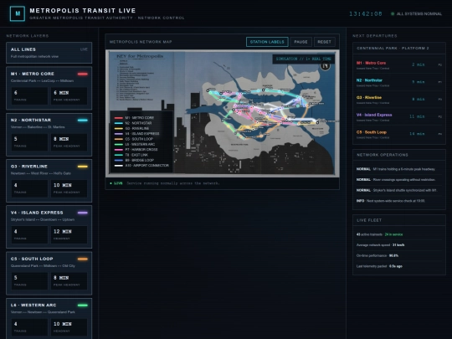The image size is (452, 339).
Task: Click the L6 Western Arc legend entry
Action: pyautogui.click(x=135, y=145)
